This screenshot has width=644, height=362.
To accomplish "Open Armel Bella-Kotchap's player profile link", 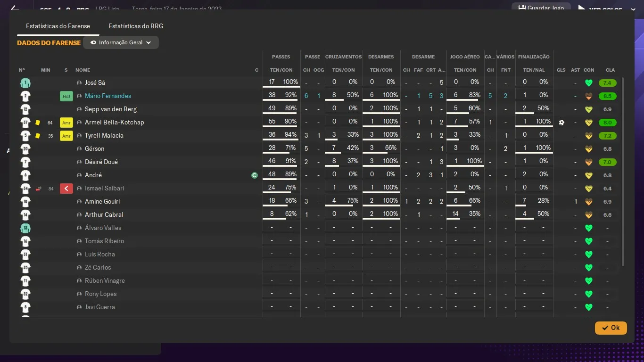I will point(115,123).
